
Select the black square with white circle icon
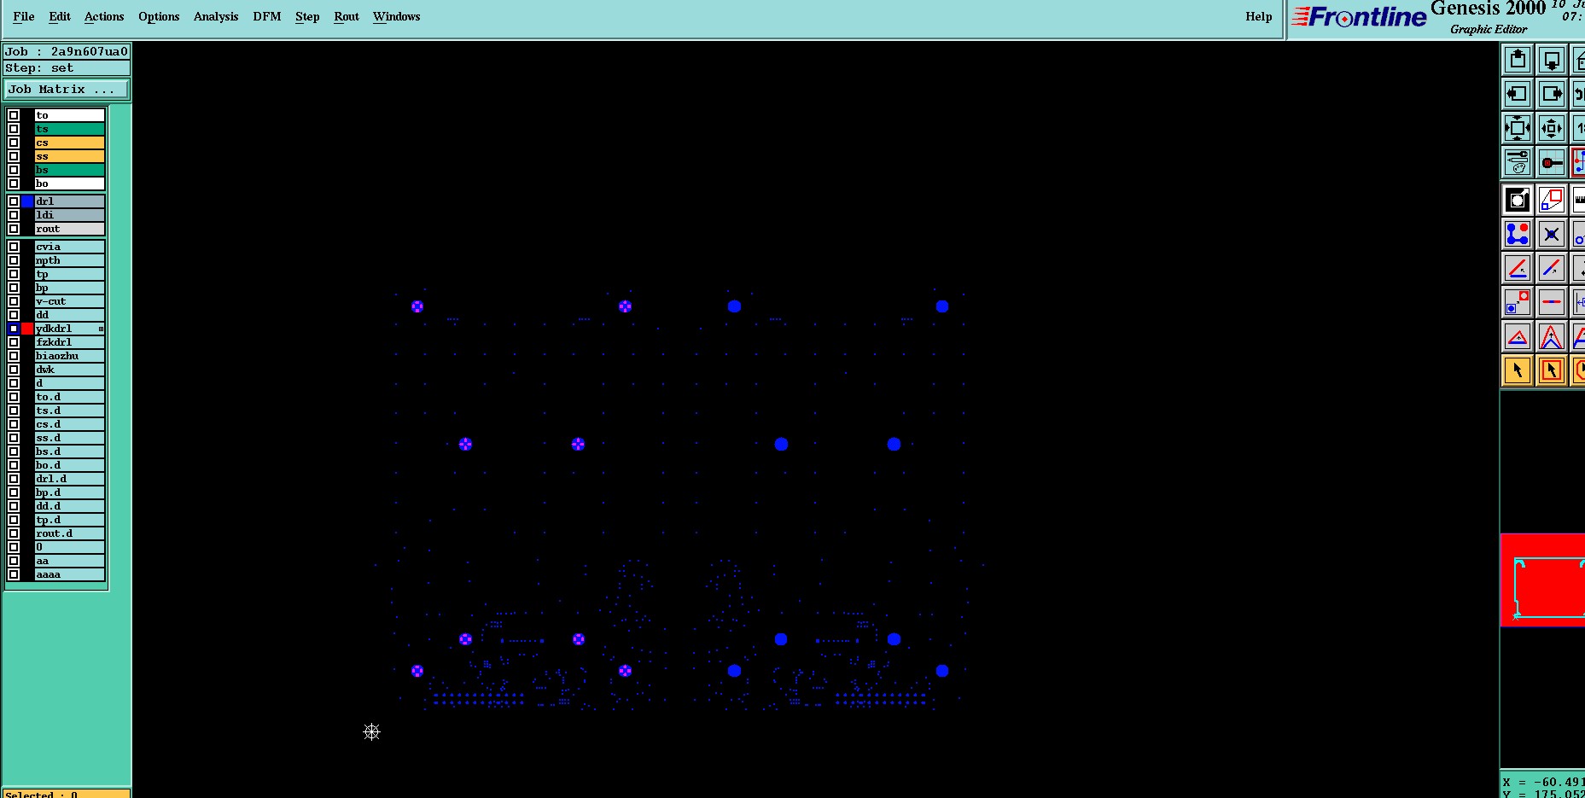click(x=1518, y=201)
